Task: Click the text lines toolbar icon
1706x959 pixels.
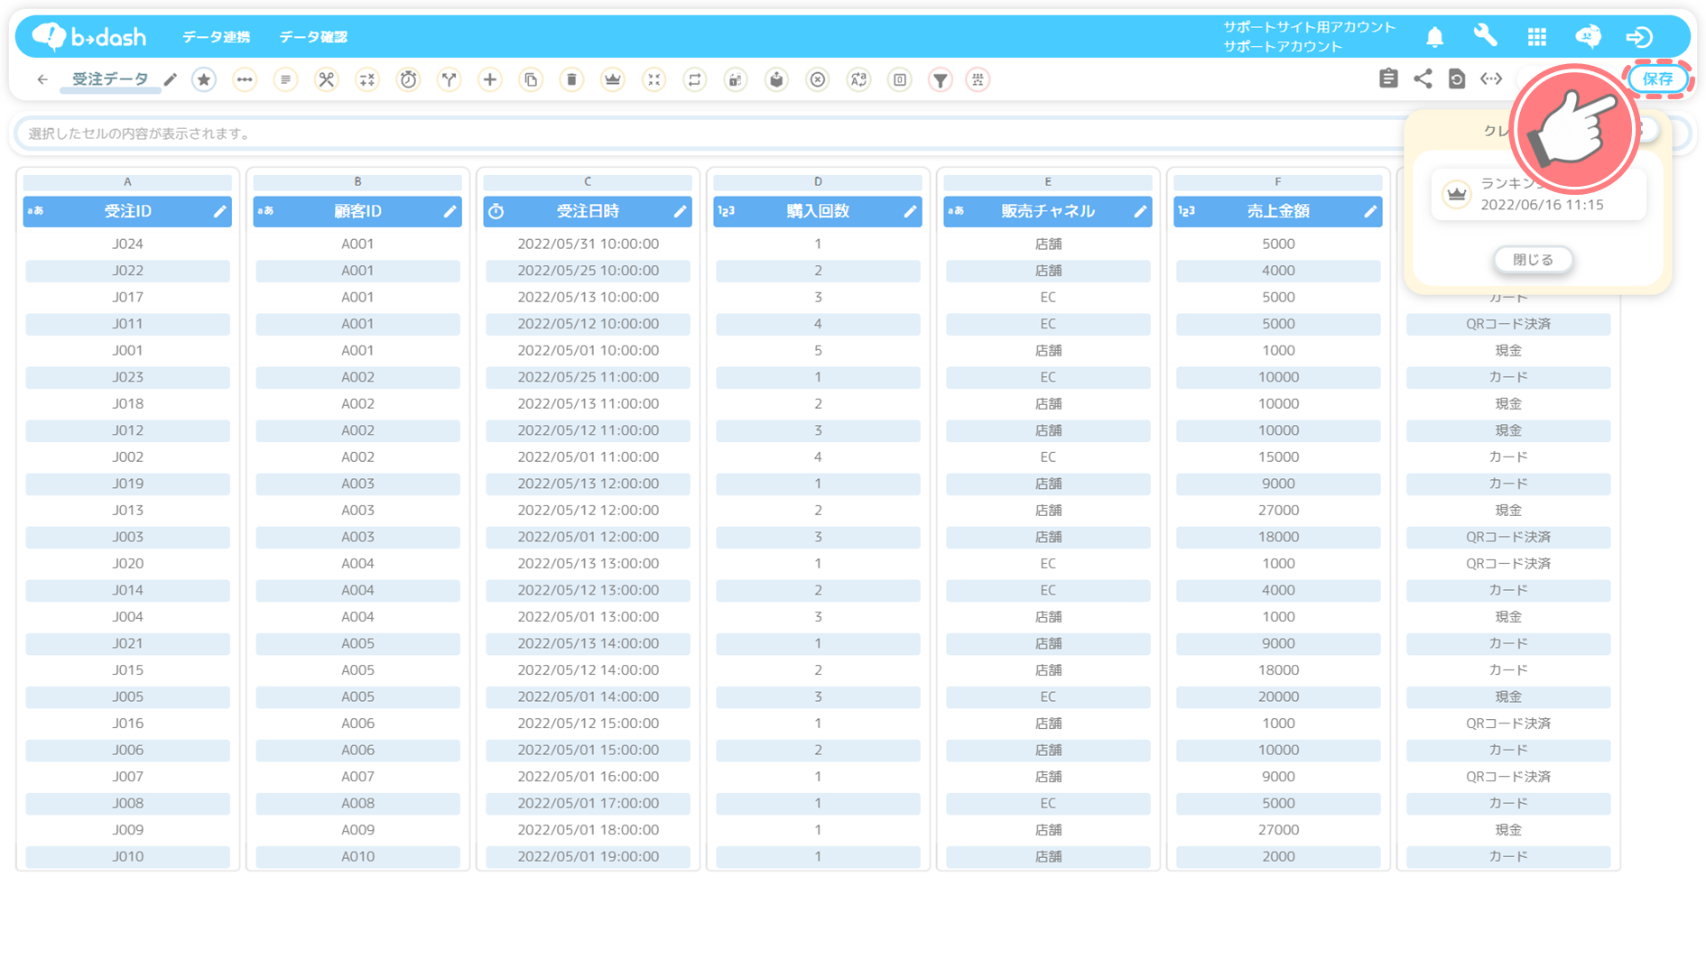Action: (285, 79)
